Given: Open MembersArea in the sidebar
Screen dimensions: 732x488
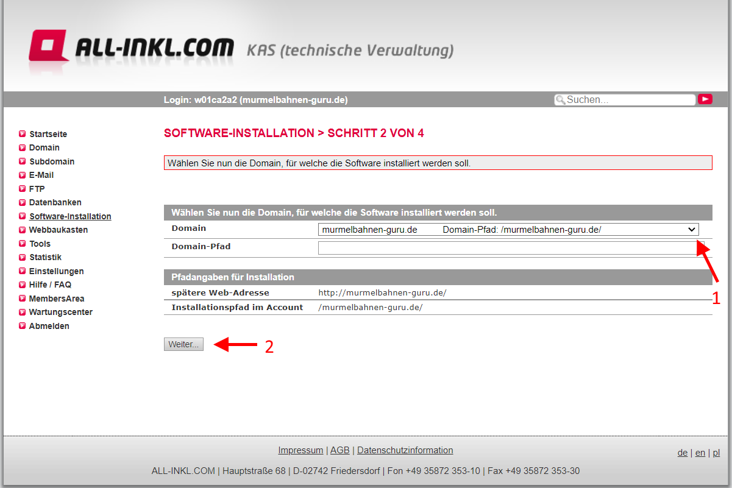Looking at the screenshot, I should (x=57, y=299).
